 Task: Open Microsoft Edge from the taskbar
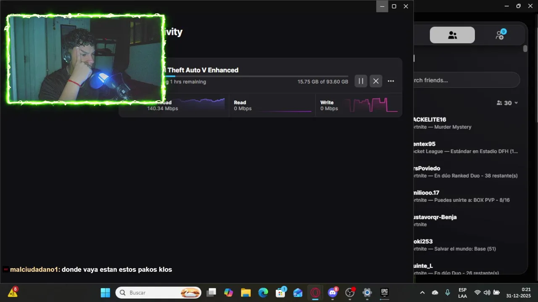263,292
